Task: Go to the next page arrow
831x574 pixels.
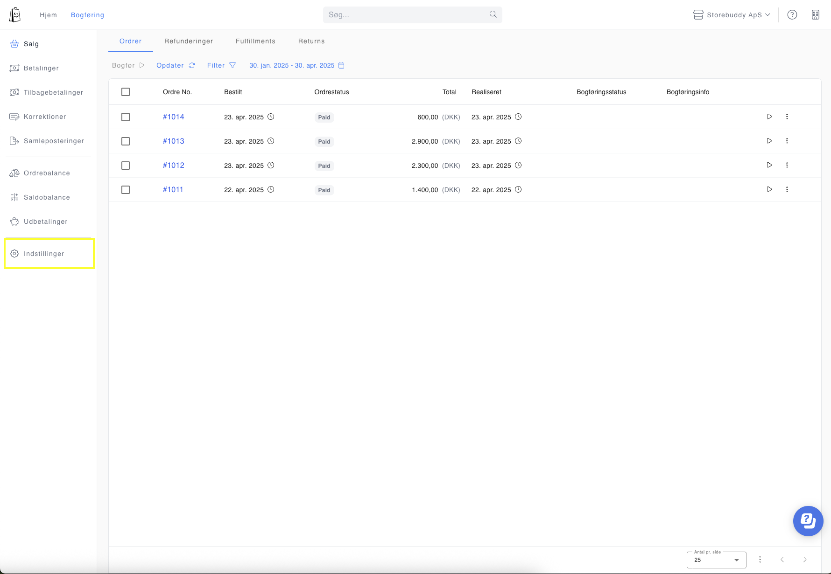Action: [x=805, y=560]
